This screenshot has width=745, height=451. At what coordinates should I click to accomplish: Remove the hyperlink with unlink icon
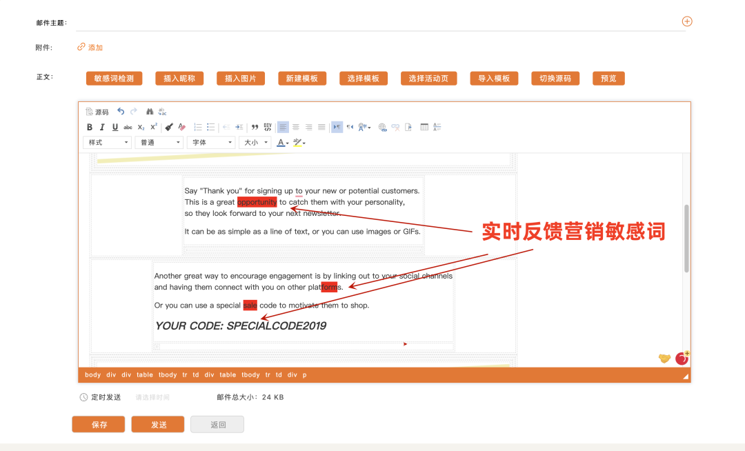[395, 127]
